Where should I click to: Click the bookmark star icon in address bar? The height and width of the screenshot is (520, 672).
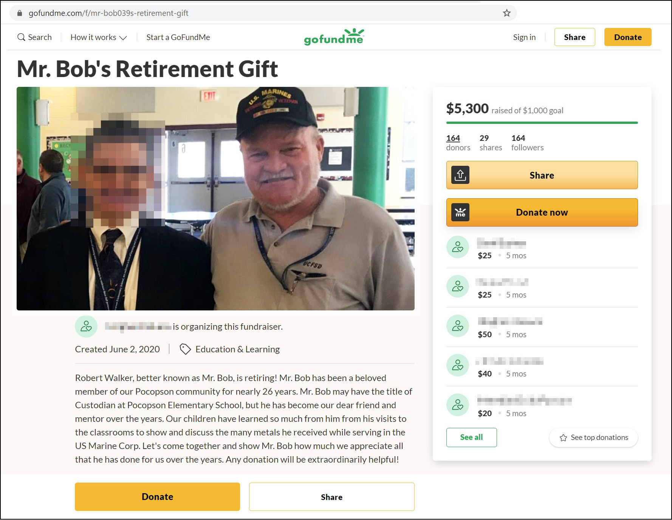(506, 13)
